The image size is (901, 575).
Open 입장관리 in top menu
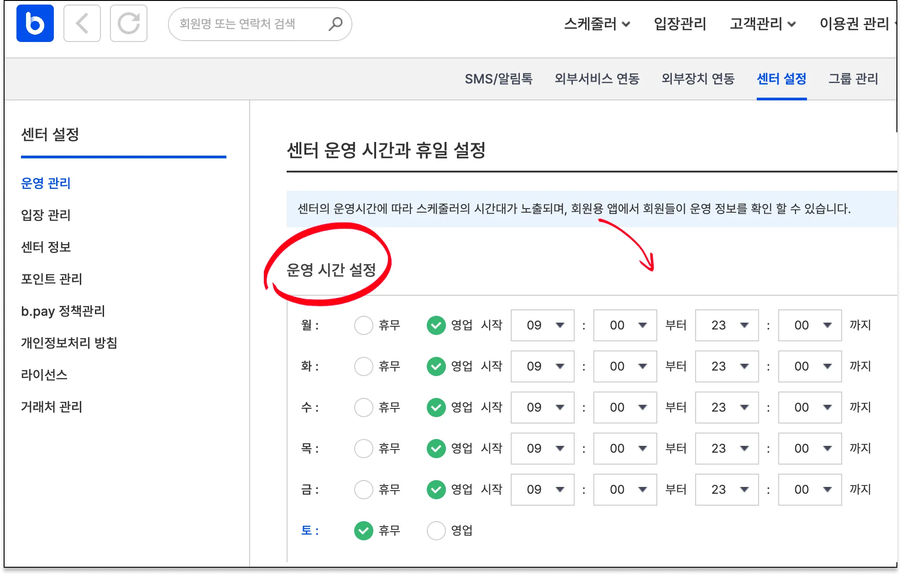(x=680, y=24)
